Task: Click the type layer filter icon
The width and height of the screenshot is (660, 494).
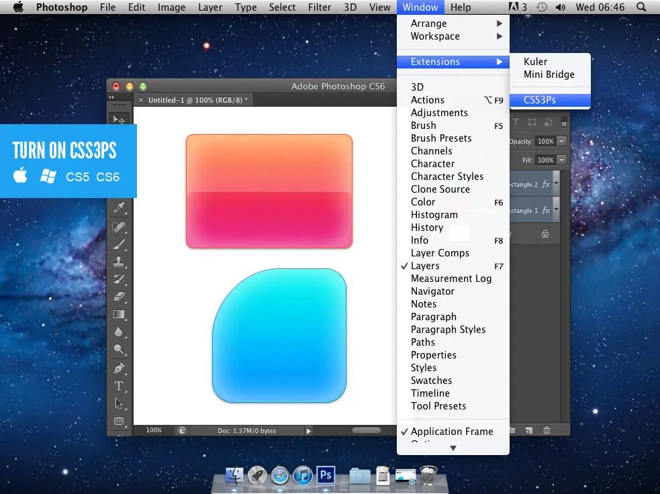Action: [516, 122]
